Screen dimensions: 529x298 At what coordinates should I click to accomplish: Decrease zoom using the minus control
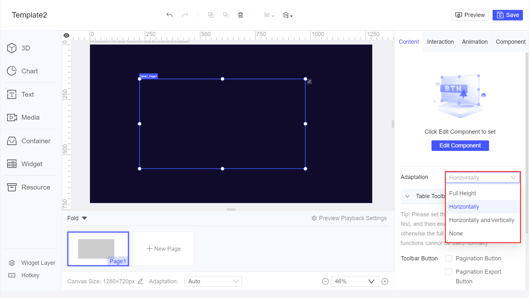[x=325, y=281]
